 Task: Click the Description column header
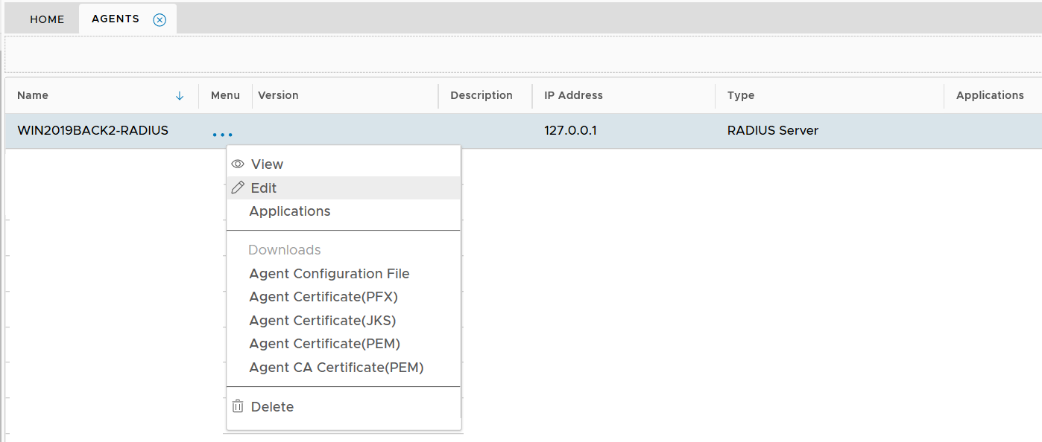(481, 95)
